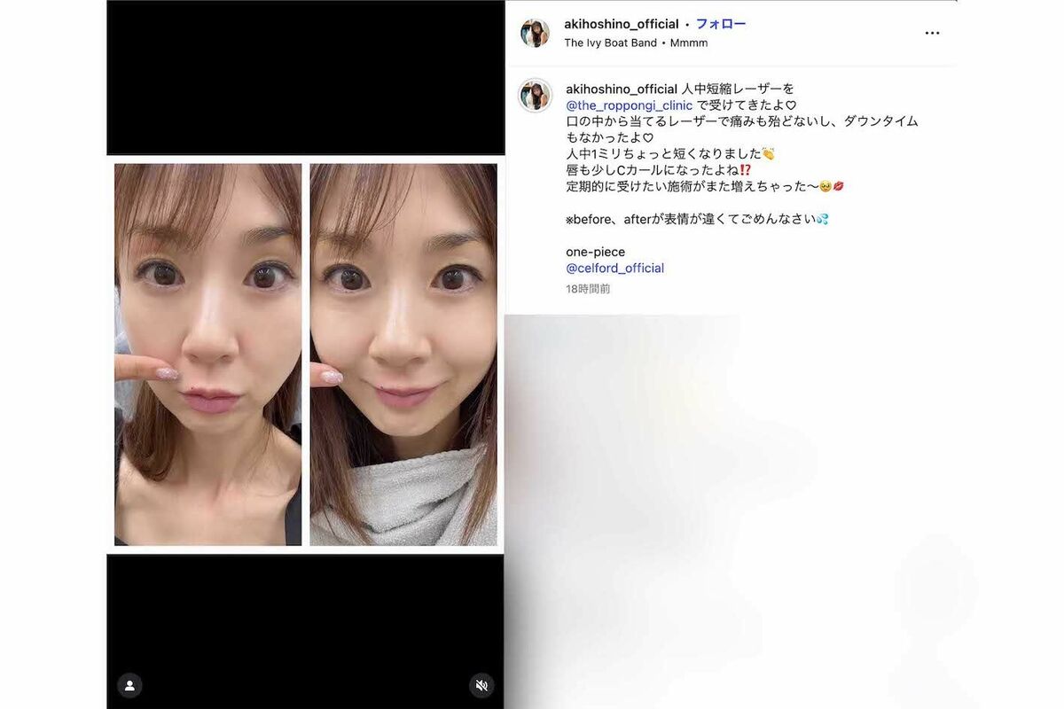Click the Mmmm track title

689,43
